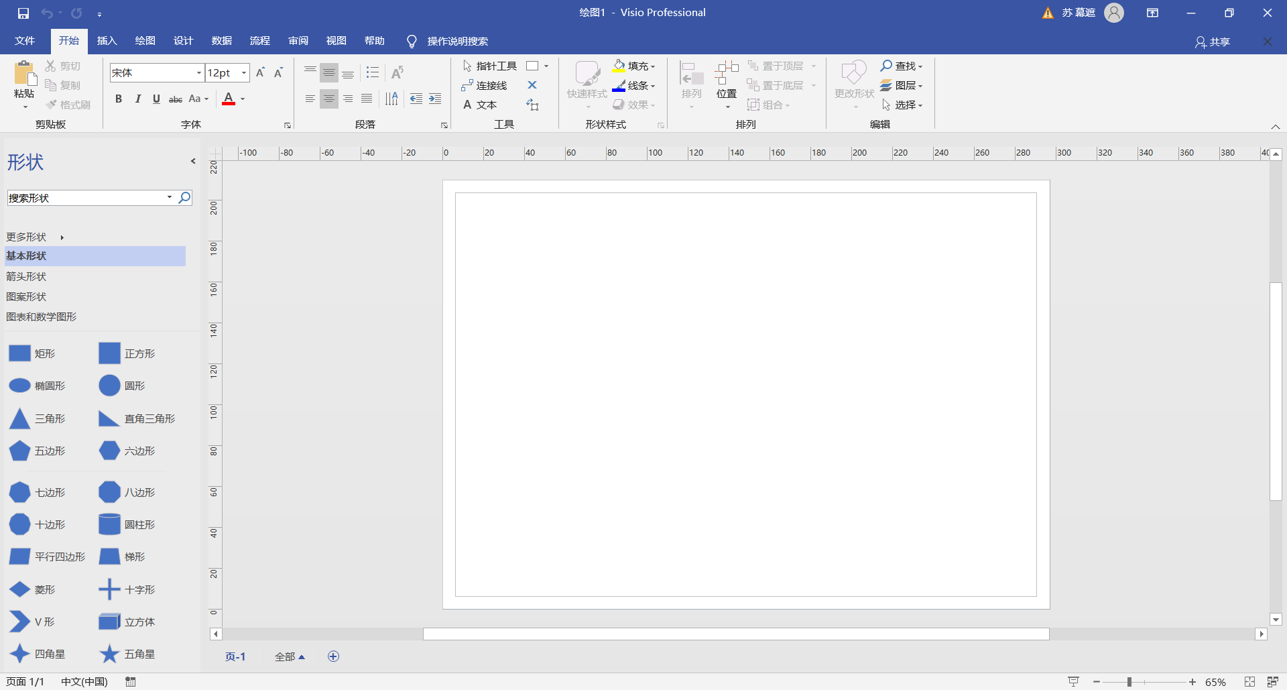This screenshot has width=1287, height=690.
Task: Click the text block crop tool icon
Action: (x=532, y=105)
